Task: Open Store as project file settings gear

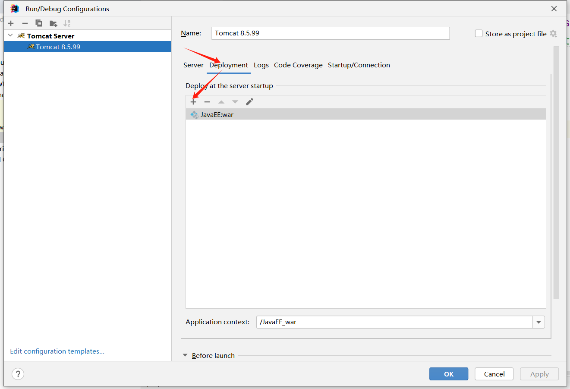Action: tap(554, 34)
